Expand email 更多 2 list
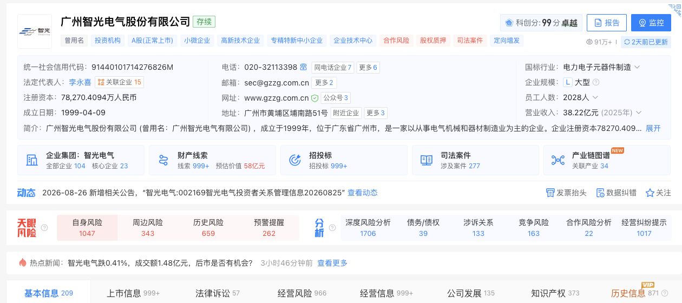The image size is (682, 303). click(324, 82)
